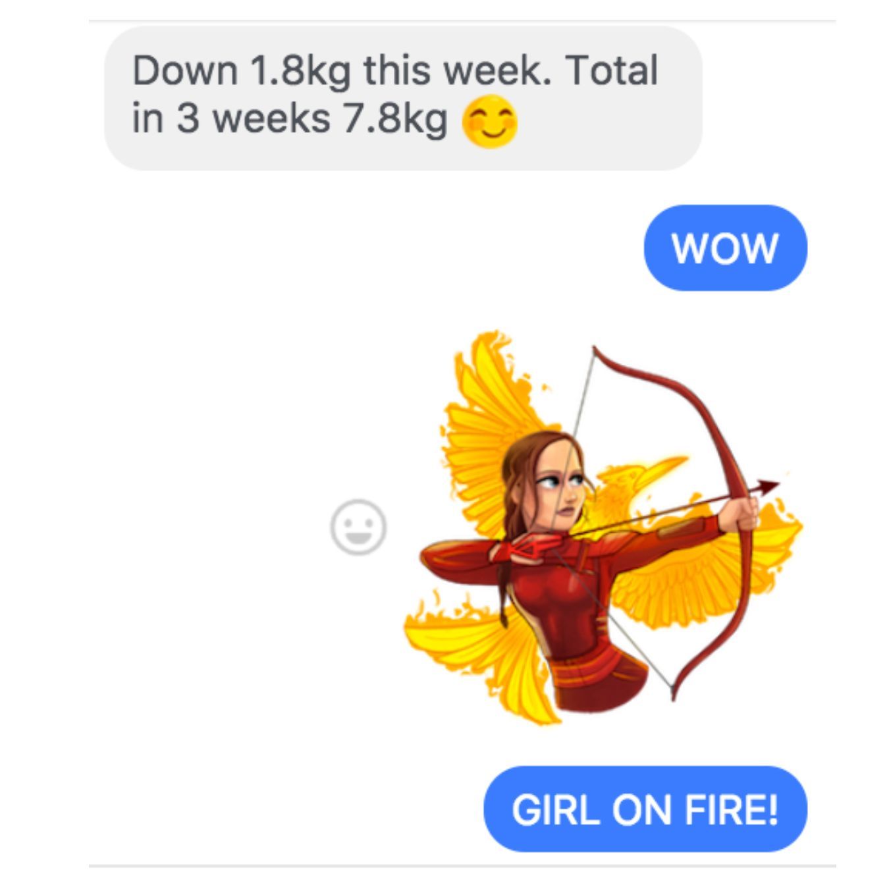
Task: Click the words "3 weeks" in the message
Action: tap(254, 119)
